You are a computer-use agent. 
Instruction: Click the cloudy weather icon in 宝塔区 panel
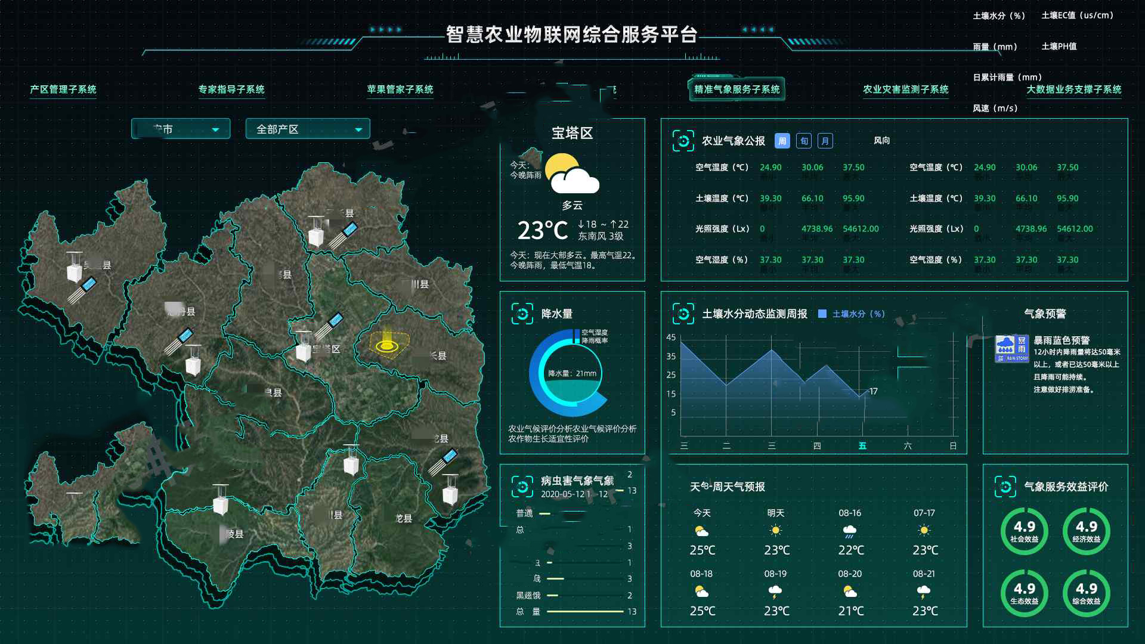[572, 176]
